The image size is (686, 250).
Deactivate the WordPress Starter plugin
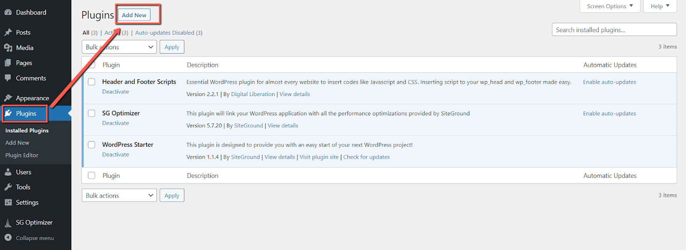click(115, 154)
